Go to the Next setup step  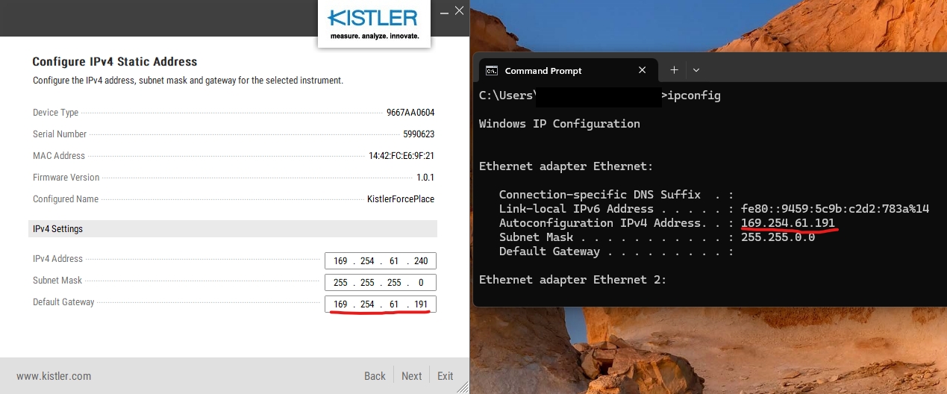(411, 376)
